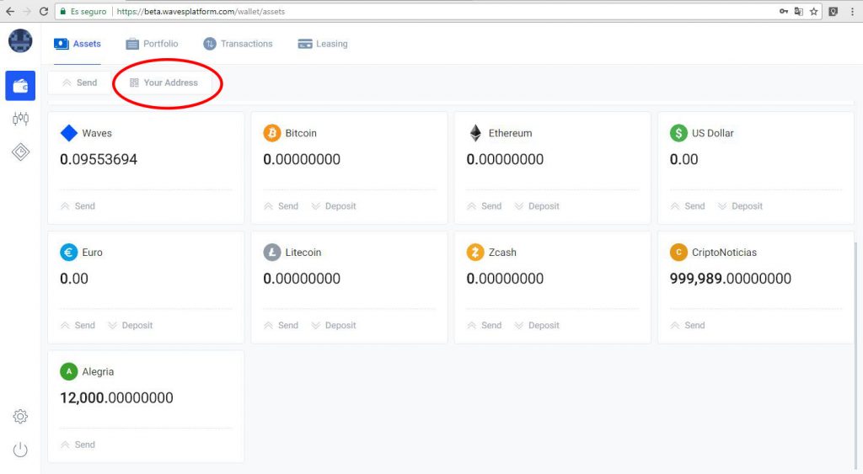
Task: Click the browser URL address bar
Action: point(437,11)
